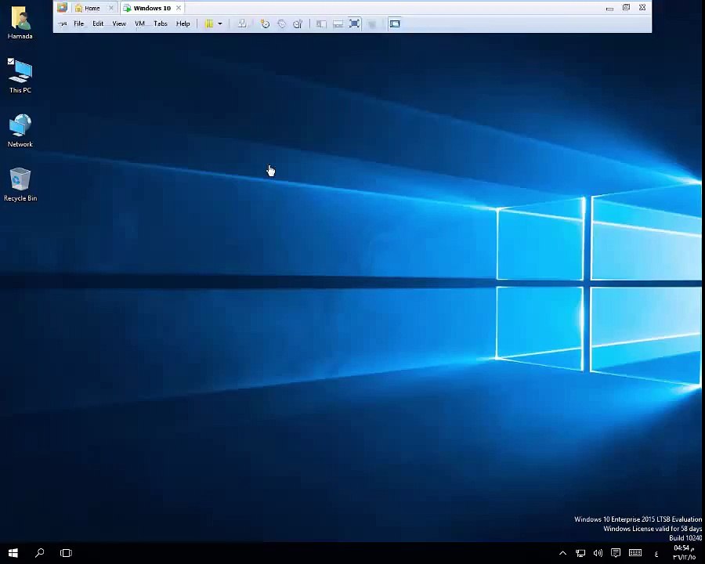Click the Send Ctrl+Alt+Del toolbar icon
705x564 pixels.
(x=242, y=23)
